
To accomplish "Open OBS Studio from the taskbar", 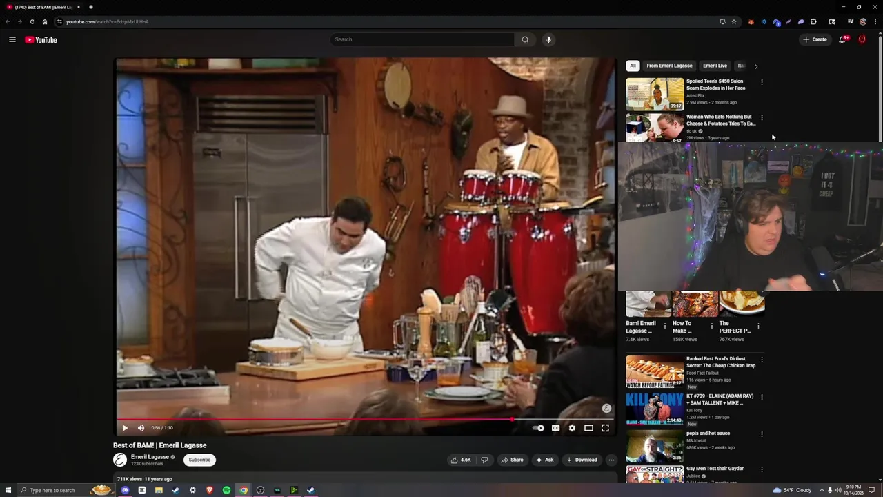I will (260, 490).
